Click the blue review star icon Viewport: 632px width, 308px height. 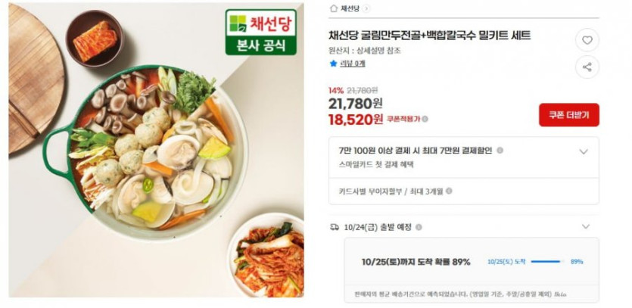coord(333,64)
